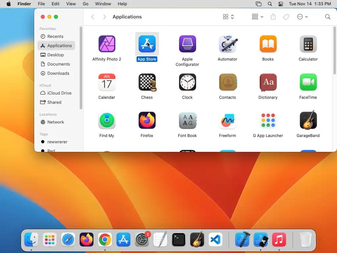Open Shared in the sidebar
The height and width of the screenshot is (253, 337).
(x=56, y=102)
